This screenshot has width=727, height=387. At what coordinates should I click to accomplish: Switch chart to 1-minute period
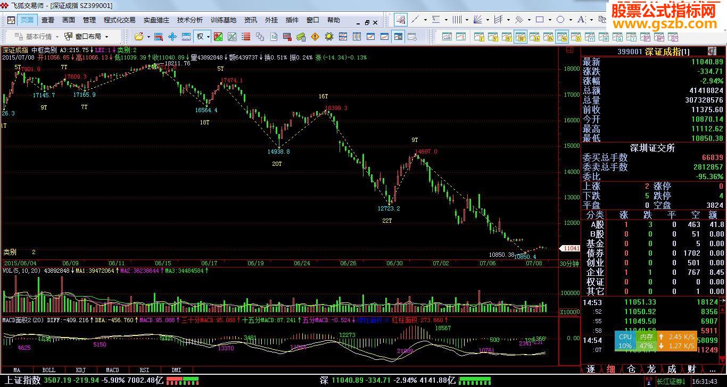479,36
